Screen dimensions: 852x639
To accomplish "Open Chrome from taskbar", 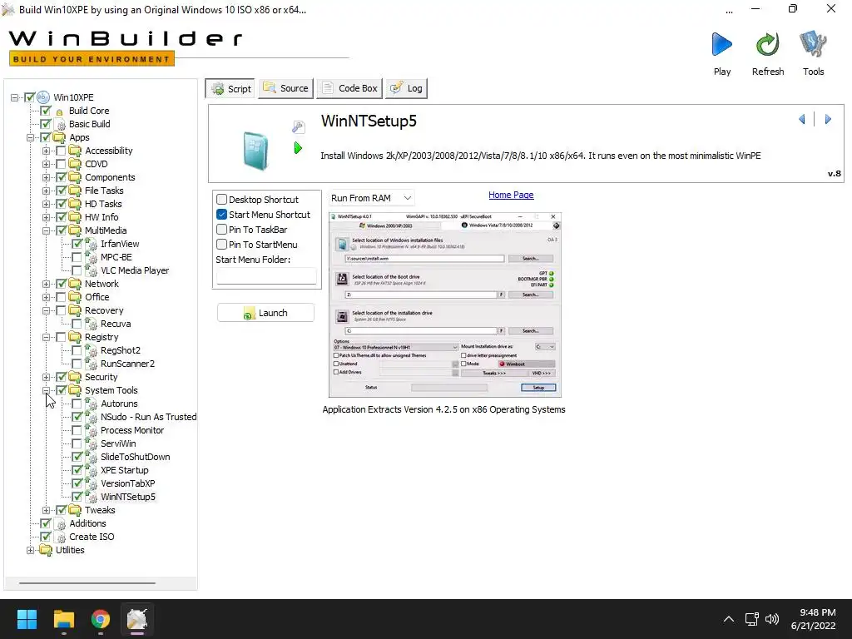I will pyautogui.click(x=101, y=619).
